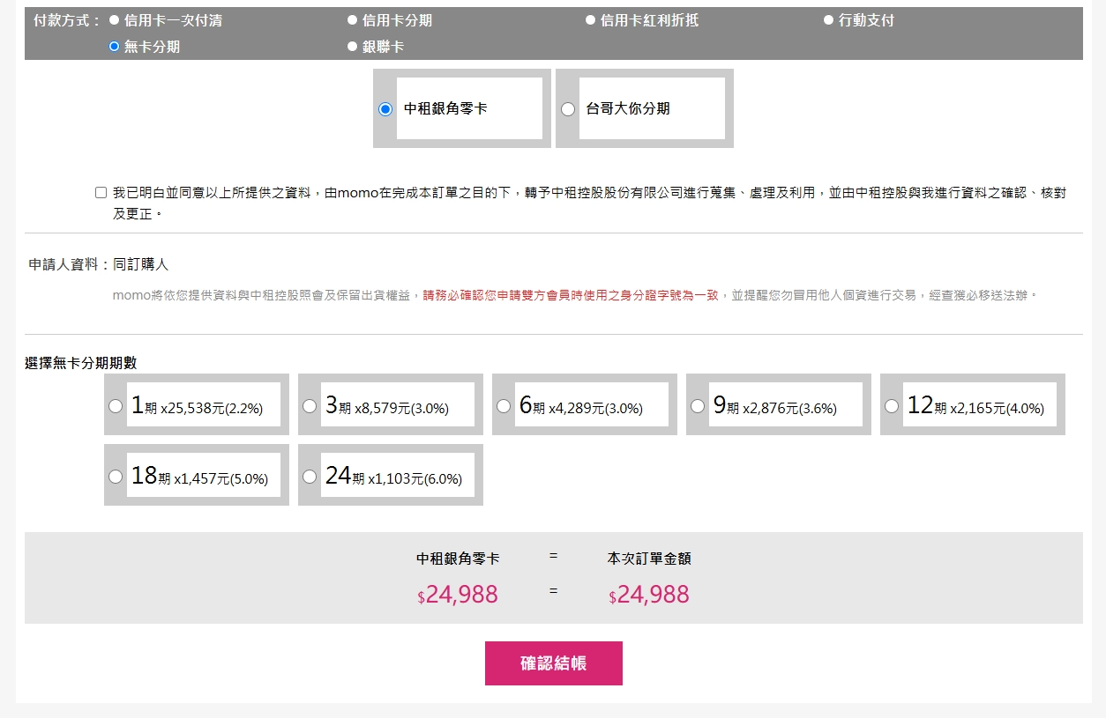
Task: Select 信用卡紅利折抵 payment option
Action: (590, 19)
